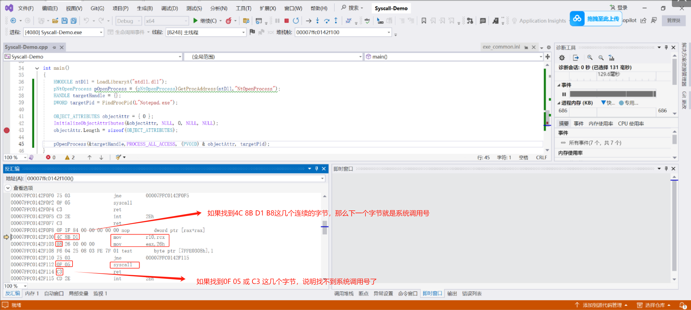691x310 pixels.
Task: Click the Step Over arrow icon
Action: pos(327,21)
